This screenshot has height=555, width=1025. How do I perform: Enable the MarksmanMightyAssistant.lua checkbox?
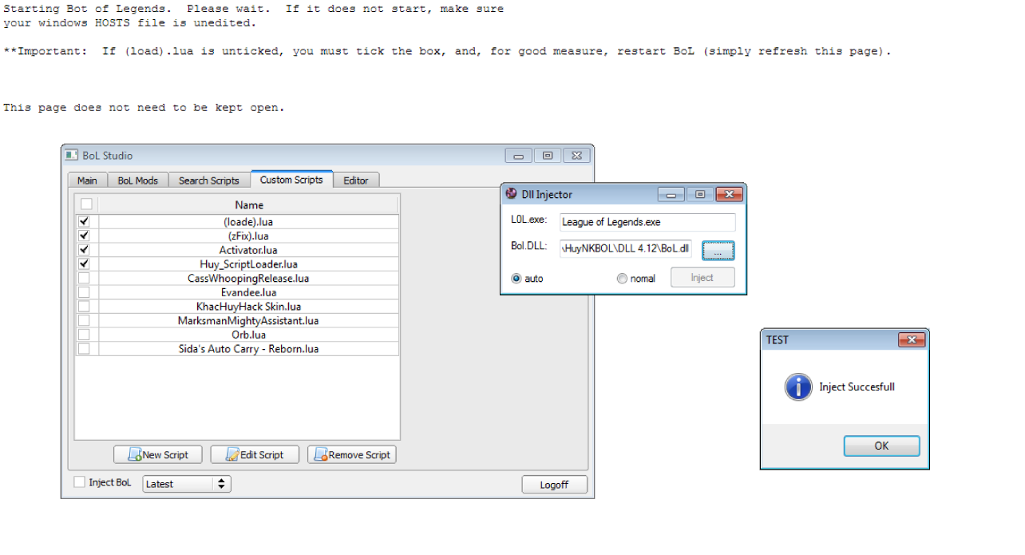(x=84, y=321)
